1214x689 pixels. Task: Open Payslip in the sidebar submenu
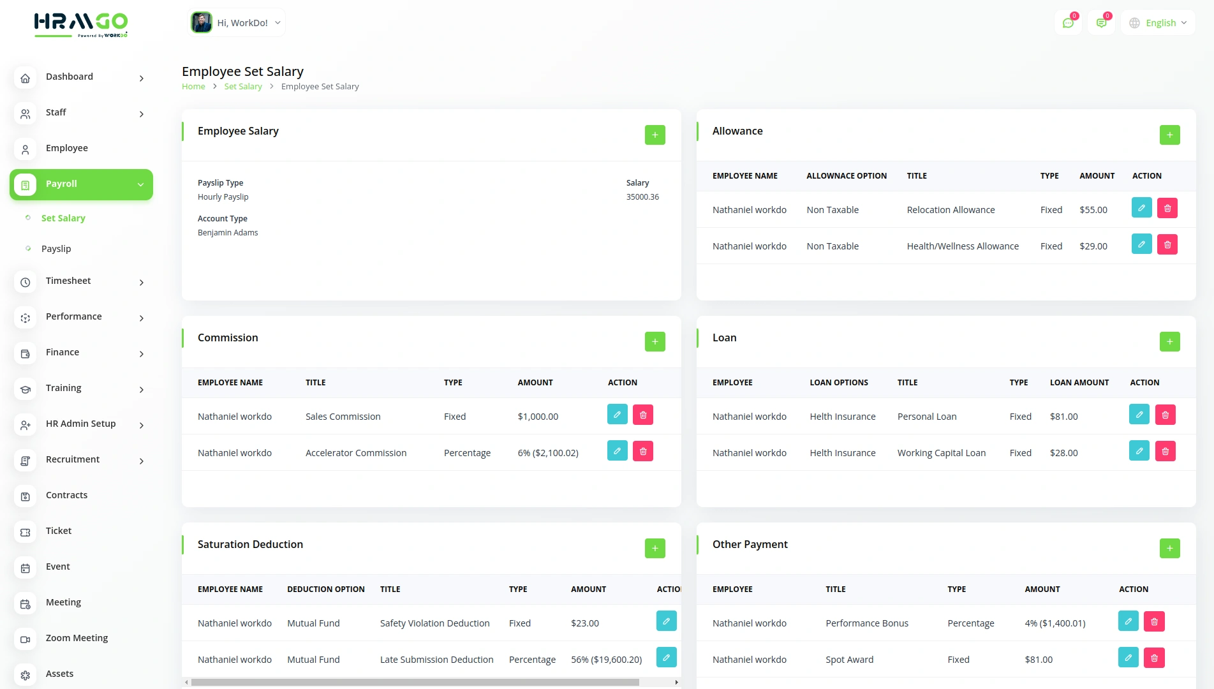click(x=56, y=249)
